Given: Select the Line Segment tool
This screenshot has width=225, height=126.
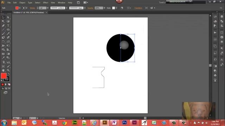Looking at the screenshot, I should click(3, 29).
